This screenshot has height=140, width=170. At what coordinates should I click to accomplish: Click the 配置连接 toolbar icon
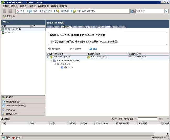[4, 16]
